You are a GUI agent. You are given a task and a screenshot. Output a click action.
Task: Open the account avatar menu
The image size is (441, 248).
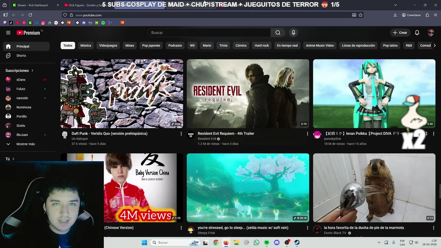point(431,33)
